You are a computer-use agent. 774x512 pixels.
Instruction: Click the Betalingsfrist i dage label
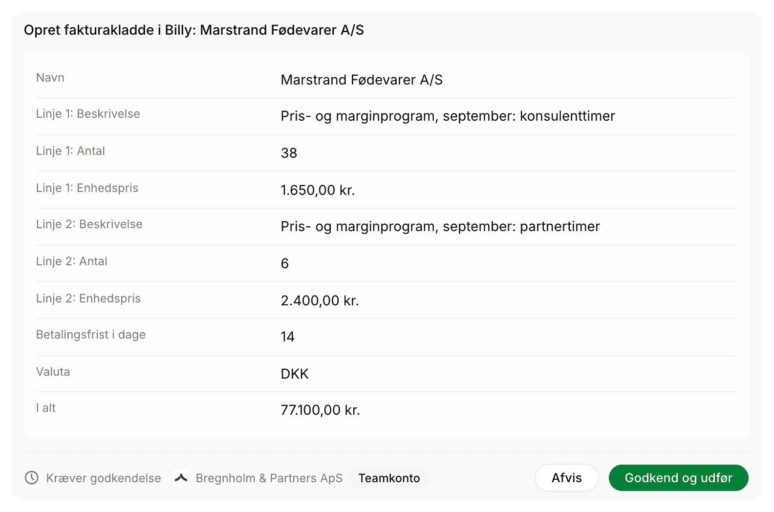tap(91, 335)
